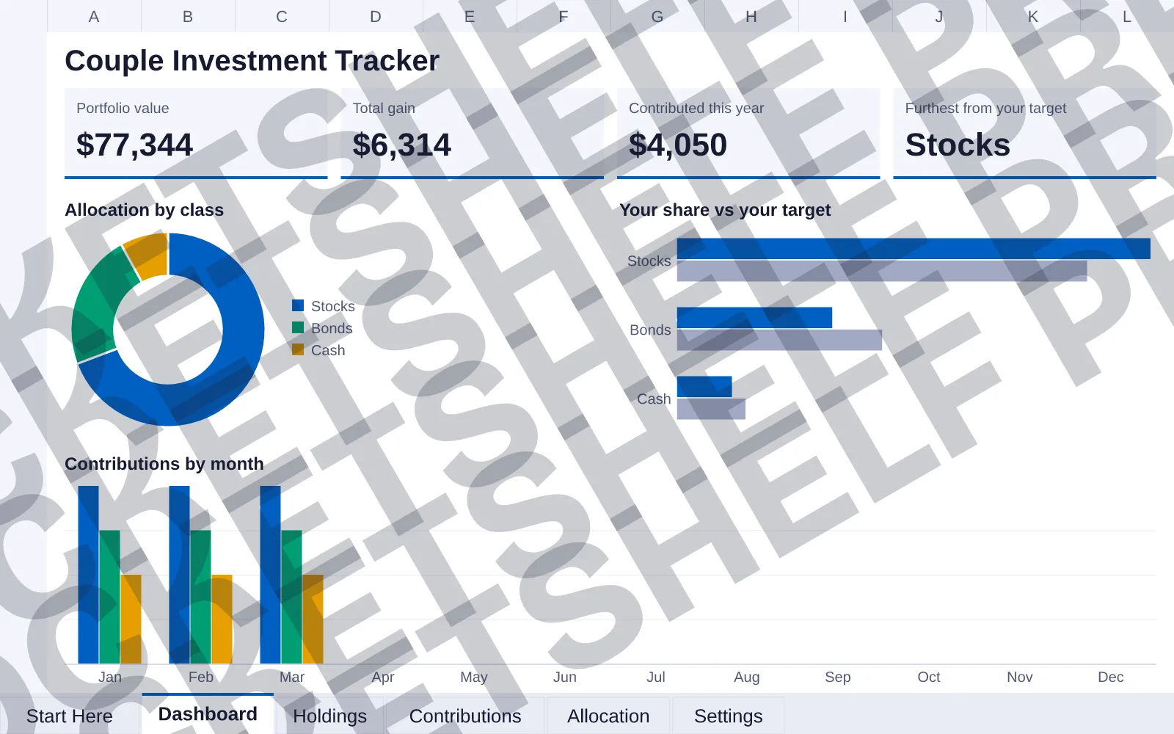
Task: Go to the Allocation tab
Action: (x=608, y=716)
